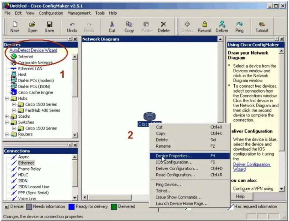Viewport: 289px width, 221px height.
Task: Choose IOS Configuration in context menu
Action: 190,162
